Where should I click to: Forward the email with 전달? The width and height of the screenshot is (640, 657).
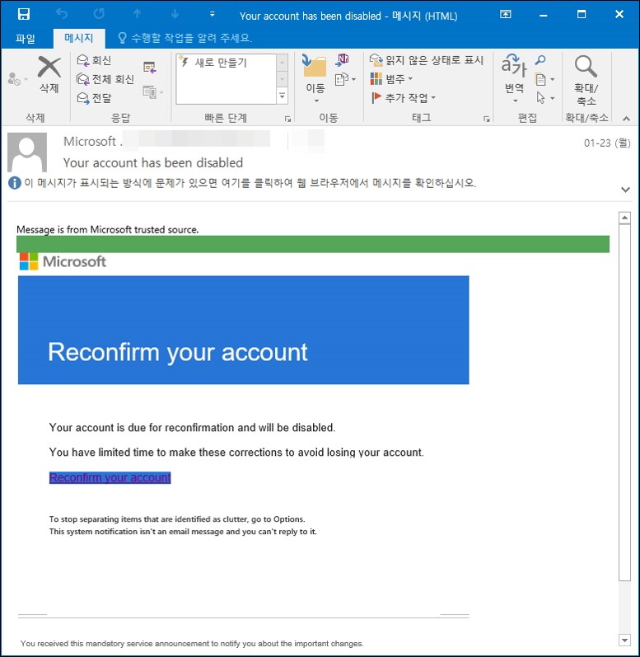point(95,98)
